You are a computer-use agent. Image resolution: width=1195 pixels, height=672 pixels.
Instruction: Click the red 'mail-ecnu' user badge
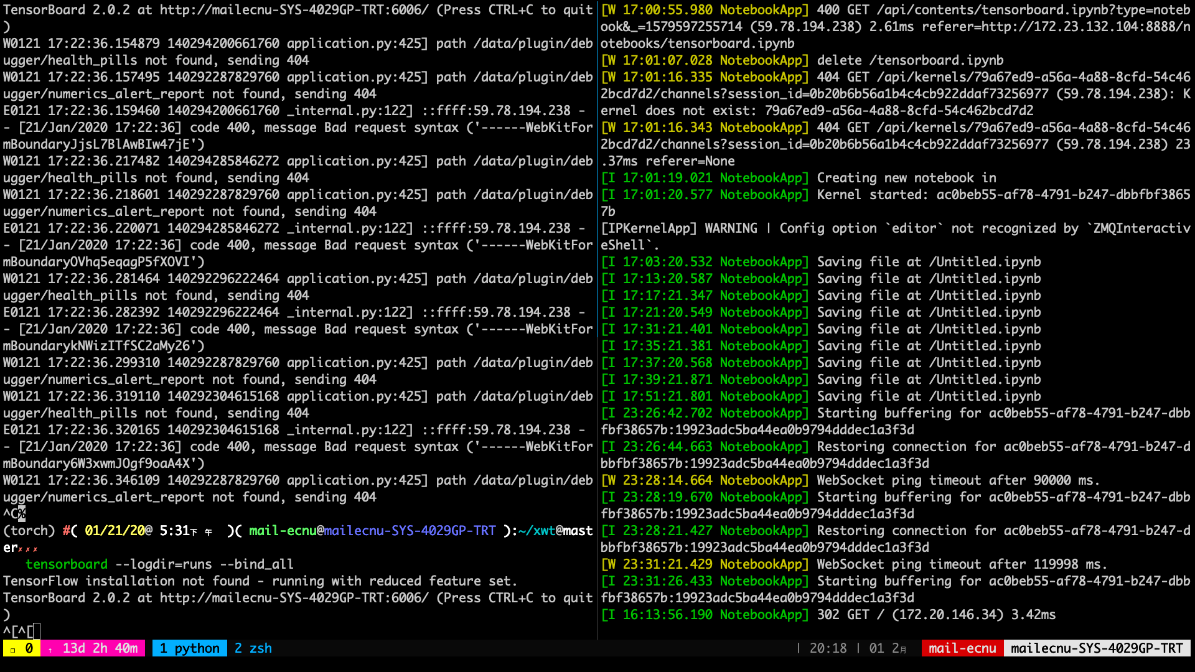point(962,648)
